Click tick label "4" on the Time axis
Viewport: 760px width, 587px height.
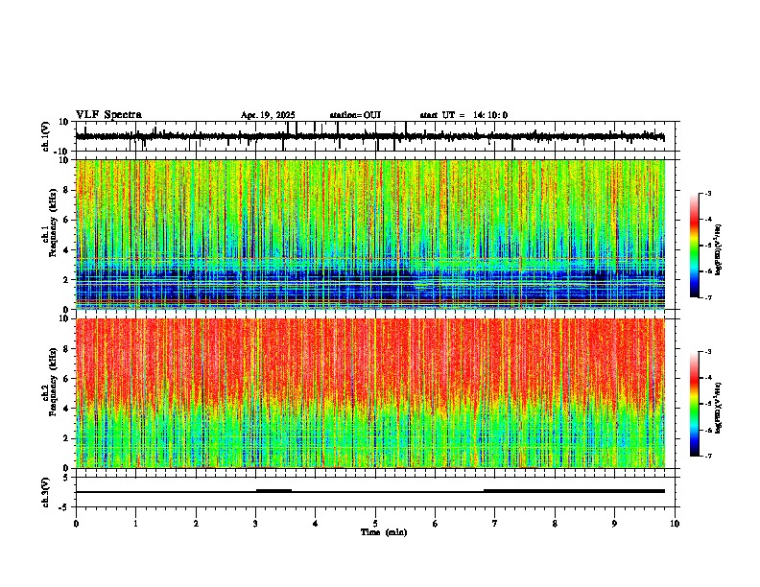(x=315, y=524)
